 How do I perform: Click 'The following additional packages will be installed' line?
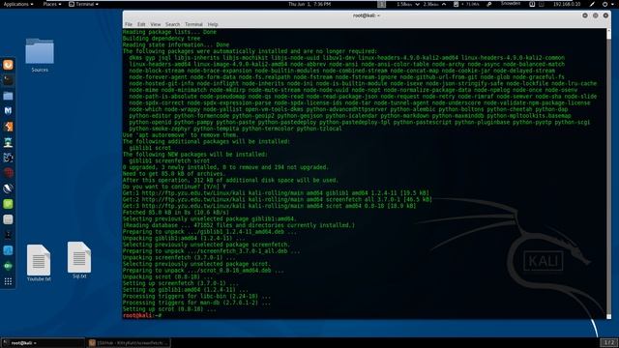206,141
